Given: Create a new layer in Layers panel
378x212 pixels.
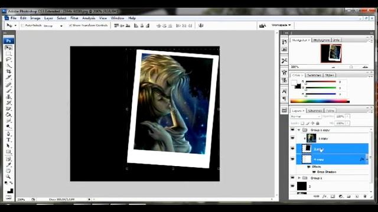Looking at the screenshot, I should 357,196.
